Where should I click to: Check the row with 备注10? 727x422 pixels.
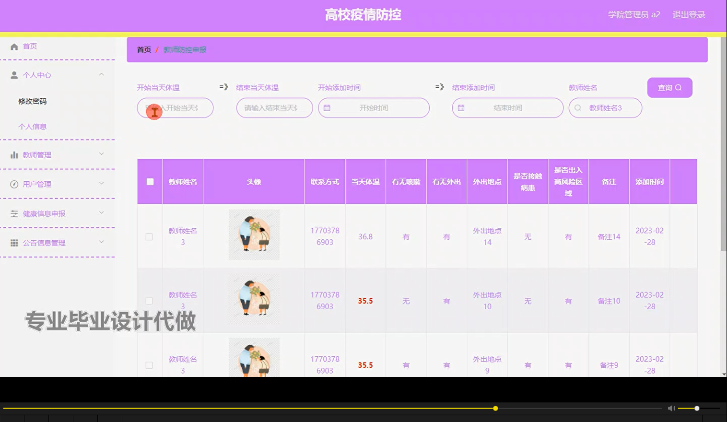pos(149,301)
